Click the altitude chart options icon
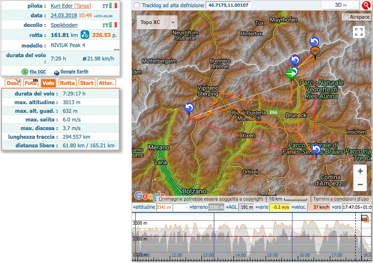 (x=365, y=218)
